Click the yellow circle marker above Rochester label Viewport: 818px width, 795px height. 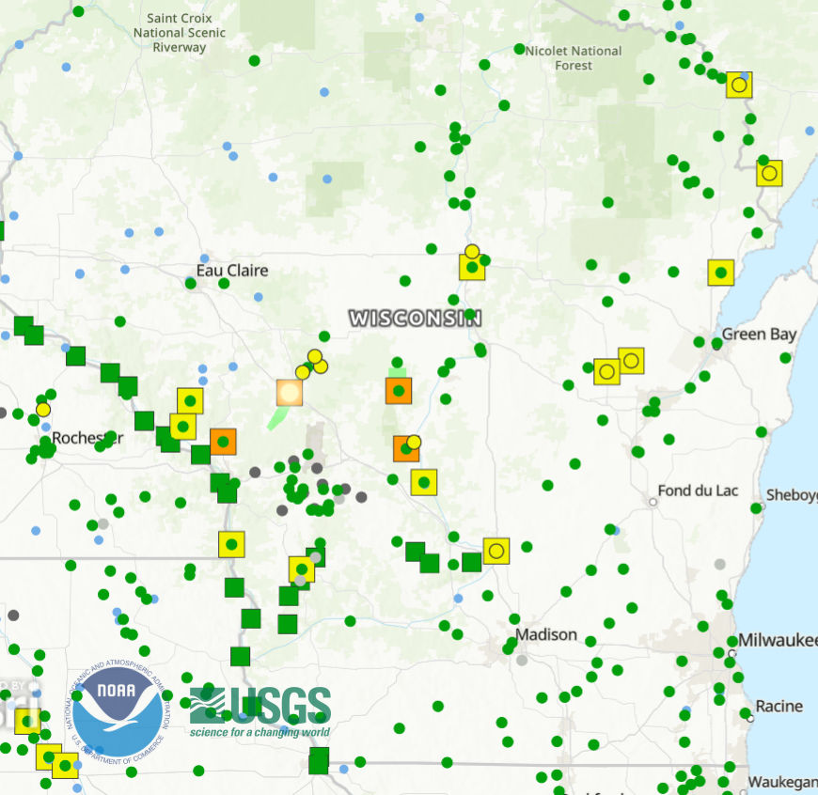tap(43, 410)
